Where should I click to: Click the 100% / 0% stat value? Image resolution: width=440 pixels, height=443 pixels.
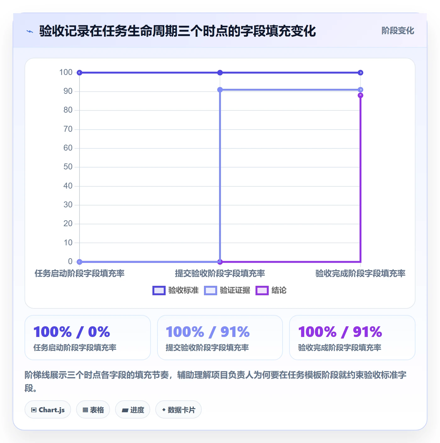pos(72,332)
